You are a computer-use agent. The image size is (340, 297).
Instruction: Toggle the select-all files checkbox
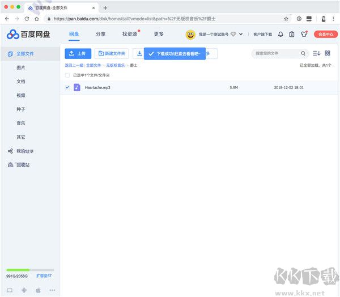[x=68, y=75]
